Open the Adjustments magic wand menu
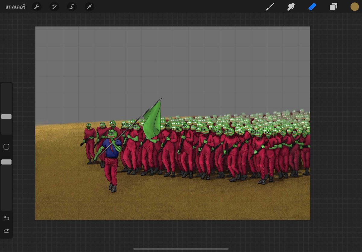The width and height of the screenshot is (362, 252). coord(54,7)
